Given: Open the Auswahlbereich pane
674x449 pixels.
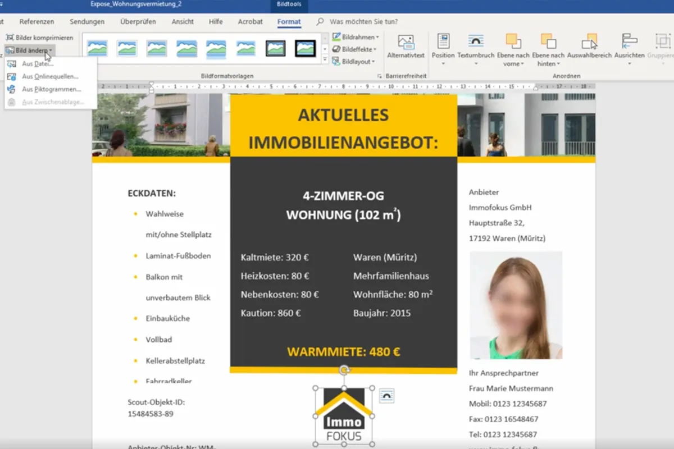Looking at the screenshot, I should point(589,47).
